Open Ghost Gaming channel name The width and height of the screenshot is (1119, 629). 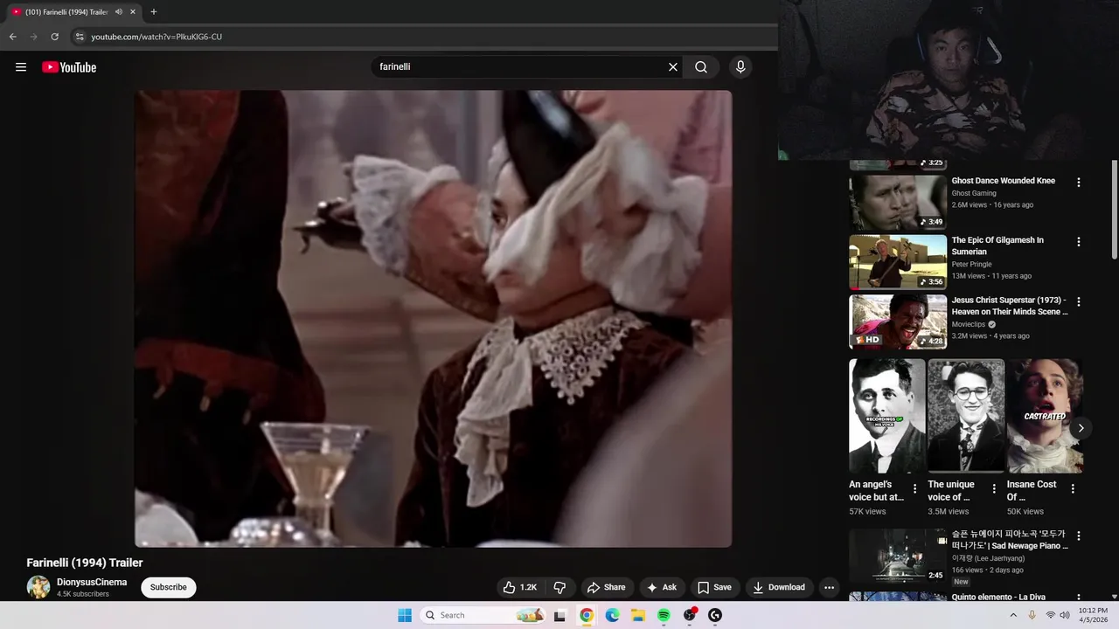coord(974,193)
